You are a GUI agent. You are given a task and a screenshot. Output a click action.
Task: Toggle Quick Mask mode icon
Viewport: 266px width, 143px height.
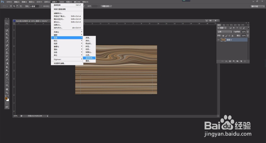click(x=7, y=103)
